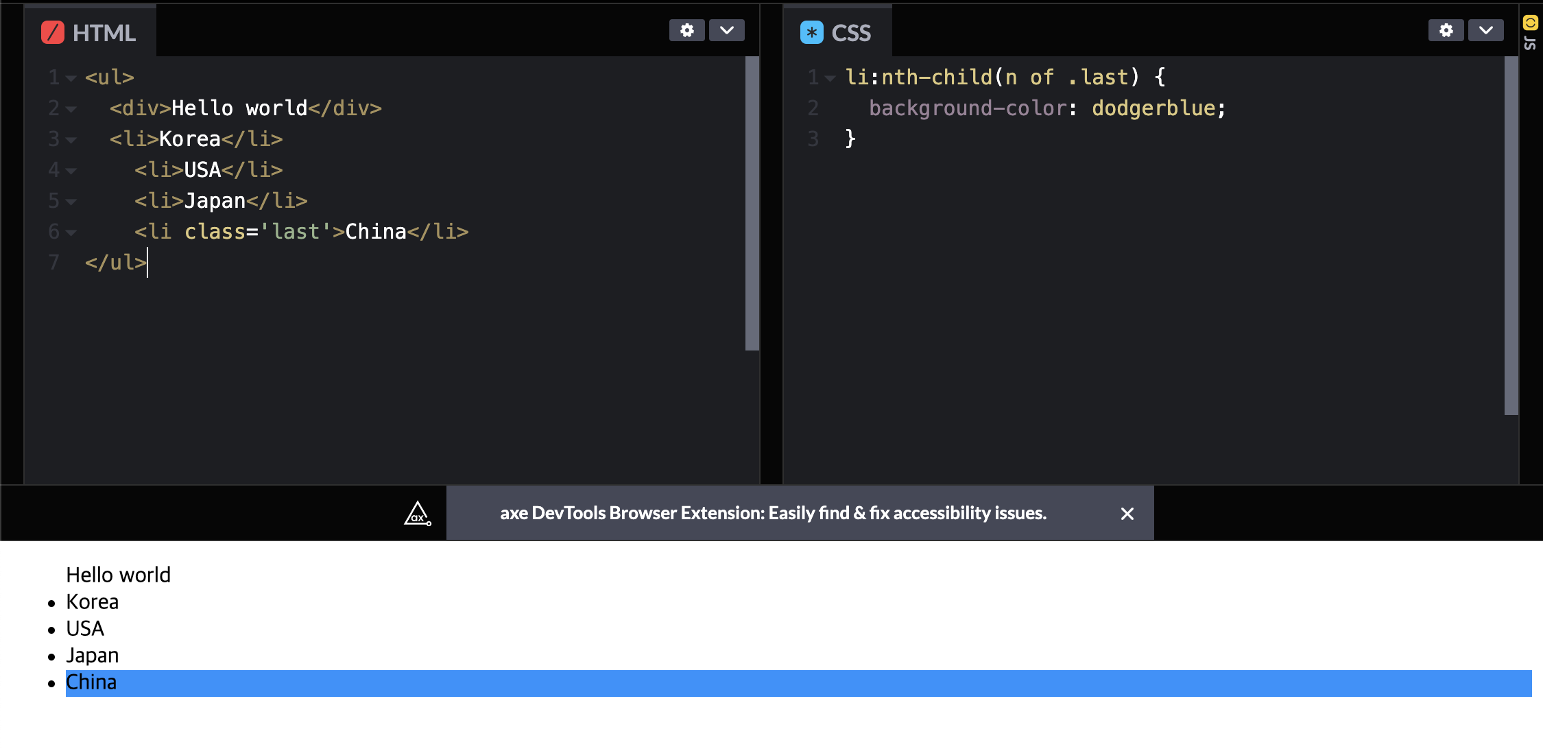The width and height of the screenshot is (1543, 749).
Task: Open CSS editor settings gear
Action: pos(1446,30)
